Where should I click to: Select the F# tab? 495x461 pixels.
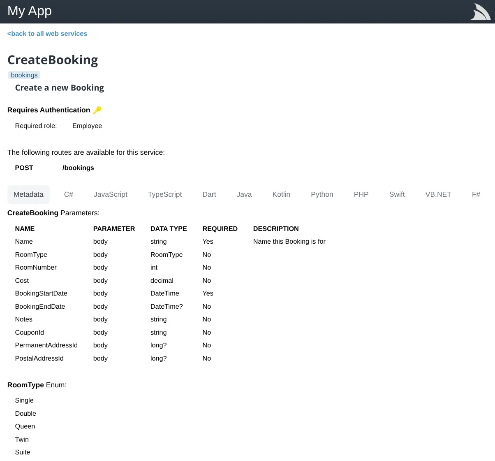click(476, 194)
